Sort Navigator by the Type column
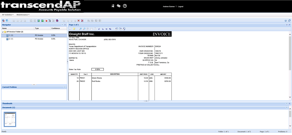Screen dimensions: 292x135 (x=42, y=28)
